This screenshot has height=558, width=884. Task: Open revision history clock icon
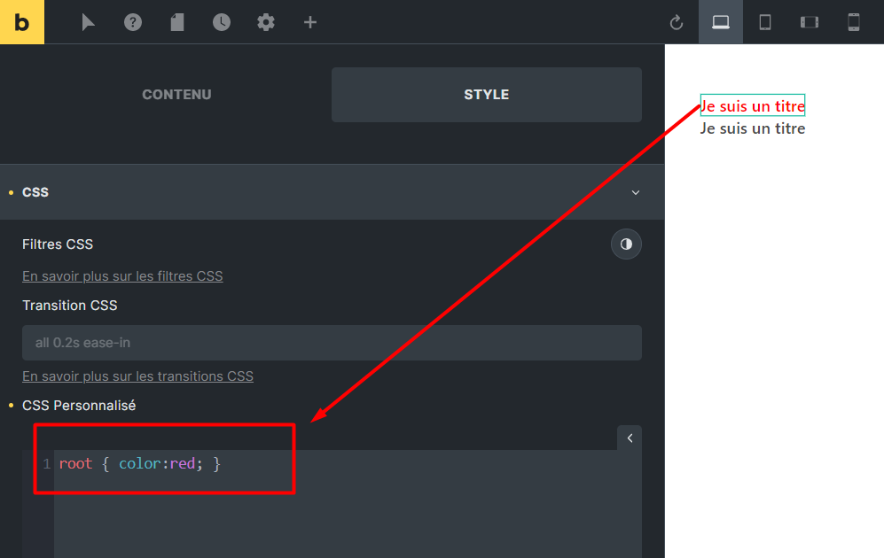(222, 22)
